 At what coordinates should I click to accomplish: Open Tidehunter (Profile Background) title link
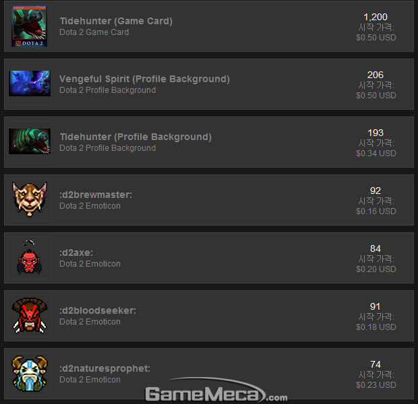click(136, 137)
